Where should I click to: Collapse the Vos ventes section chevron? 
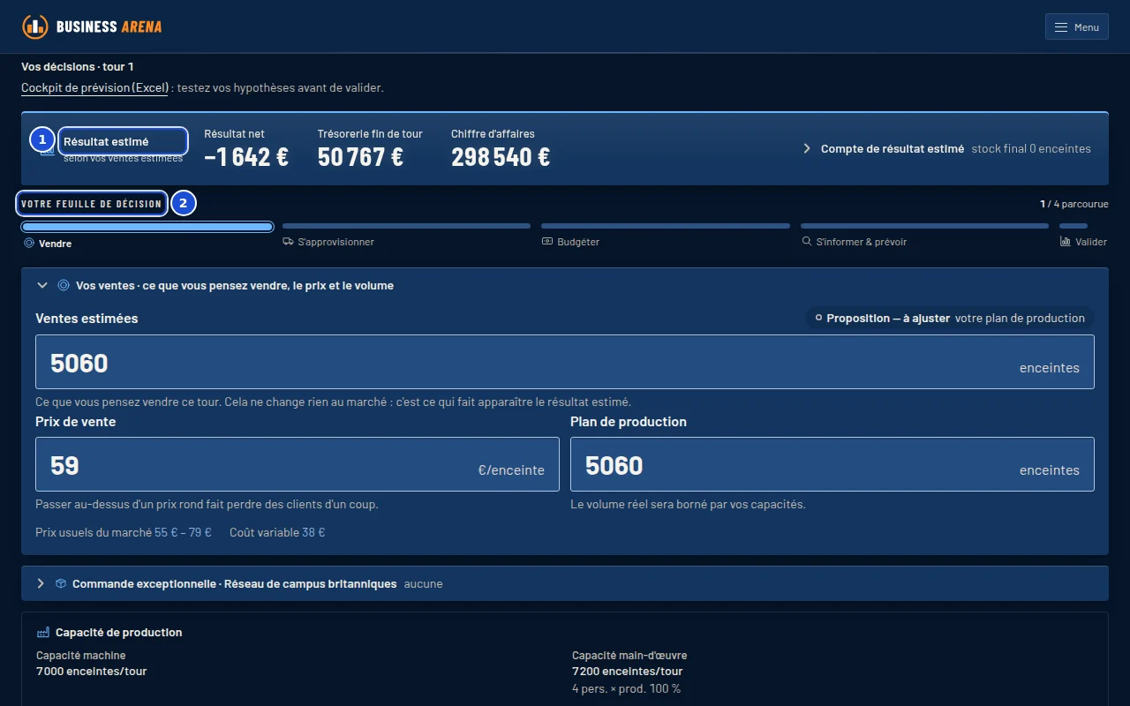pyautogui.click(x=41, y=286)
